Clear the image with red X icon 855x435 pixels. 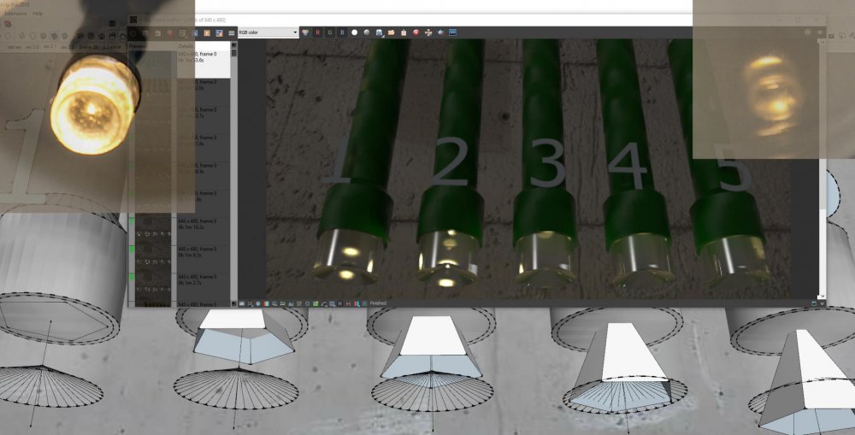click(x=416, y=32)
